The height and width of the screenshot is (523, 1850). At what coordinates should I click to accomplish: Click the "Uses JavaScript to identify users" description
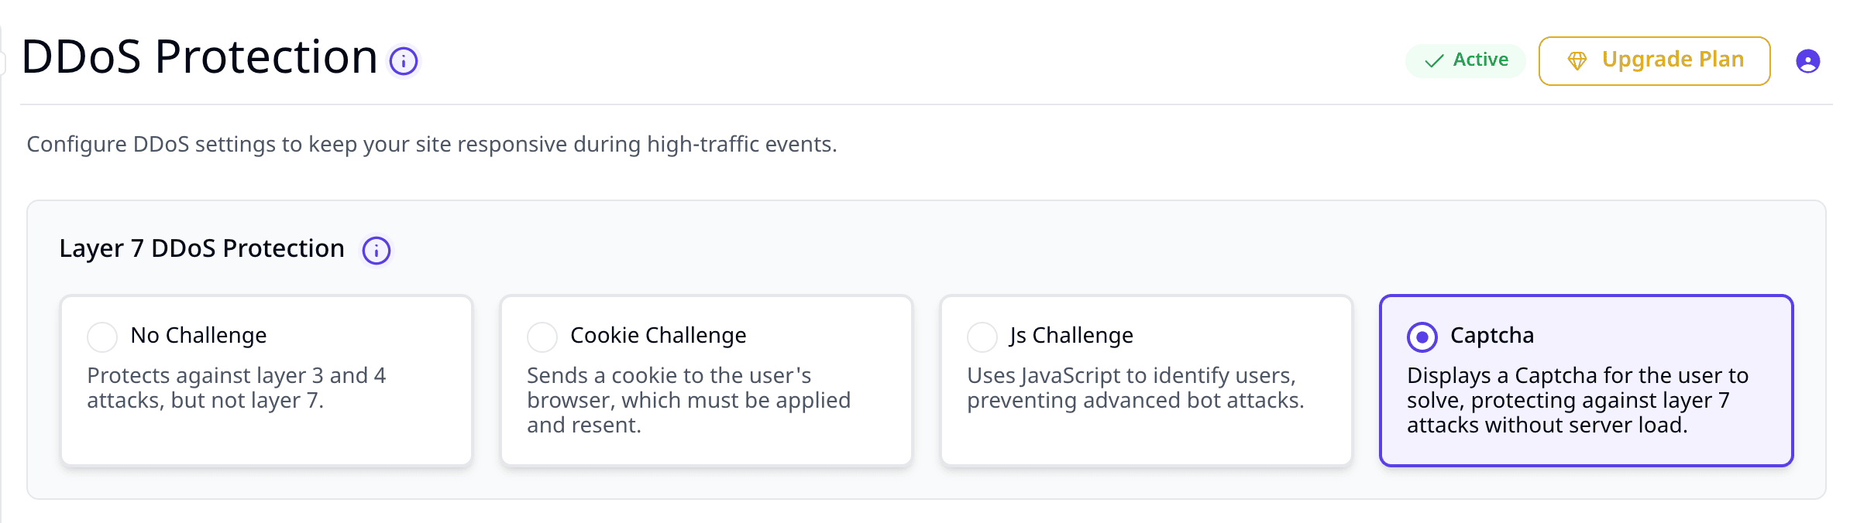(x=1136, y=388)
